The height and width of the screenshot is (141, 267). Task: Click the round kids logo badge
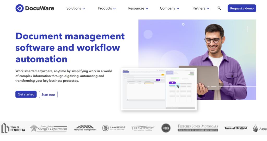(166, 128)
